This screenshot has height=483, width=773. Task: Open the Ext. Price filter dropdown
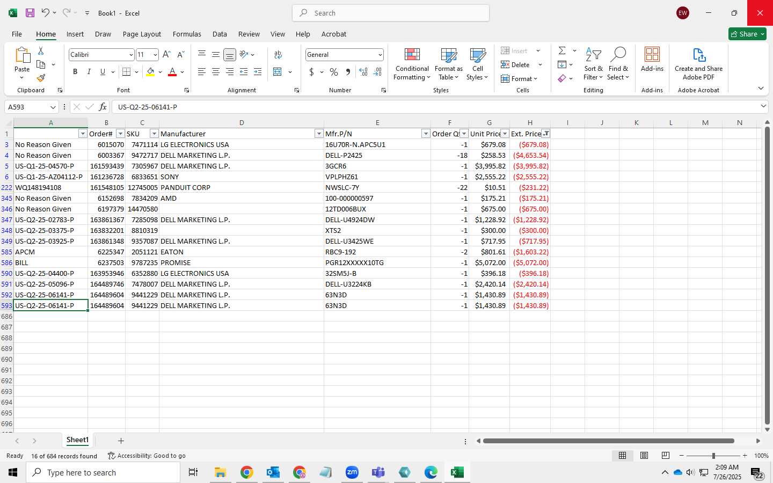[x=546, y=134]
